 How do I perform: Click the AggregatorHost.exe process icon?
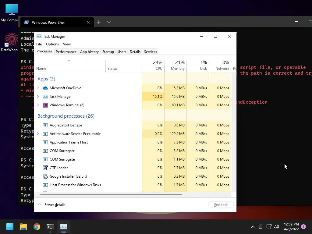(x=45, y=125)
